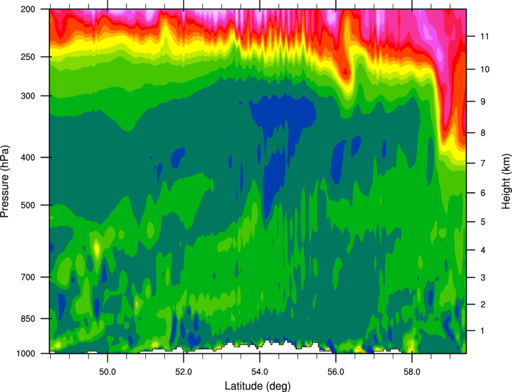Click the 9 km height label

(x=483, y=101)
